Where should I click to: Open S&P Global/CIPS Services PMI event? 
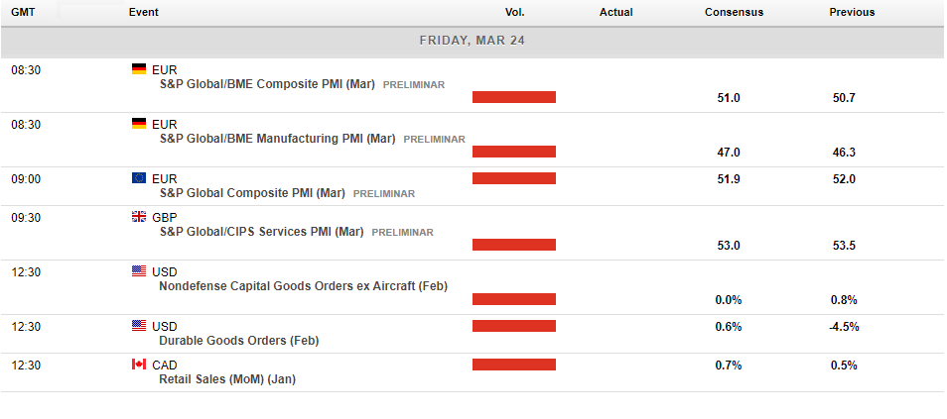[x=261, y=232]
